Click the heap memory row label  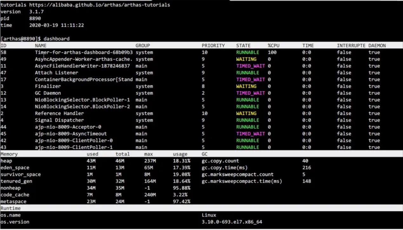6,161
